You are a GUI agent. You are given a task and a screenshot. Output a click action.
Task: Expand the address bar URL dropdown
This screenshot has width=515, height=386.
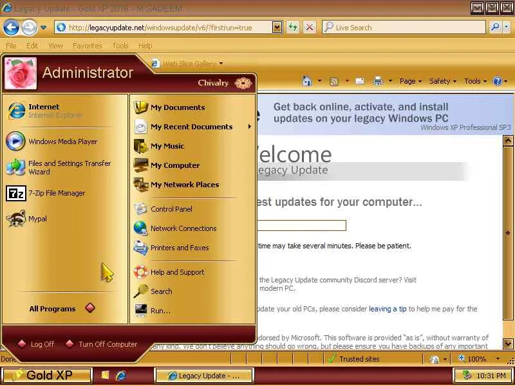point(277,28)
